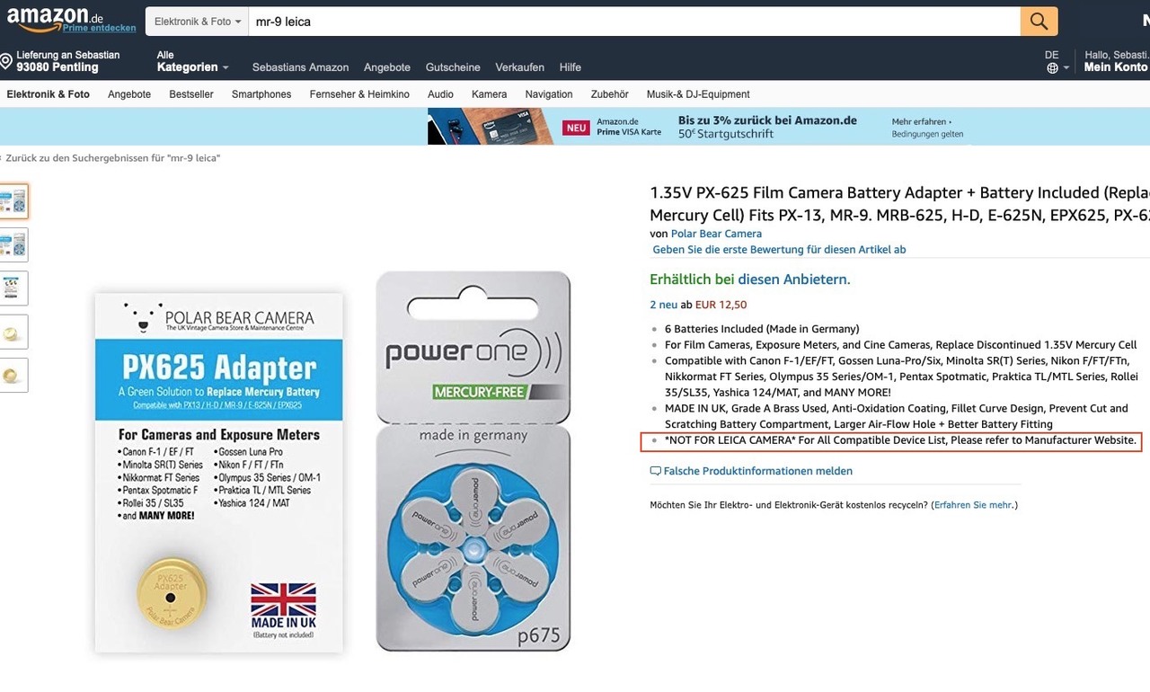
Task: Go to Kamera category tab
Action: pyautogui.click(x=490, y=94)
